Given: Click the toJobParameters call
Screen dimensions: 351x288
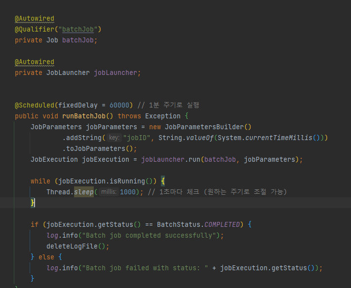Looking at the screenshot, I should pyautogui.click(x=96, y=149).
